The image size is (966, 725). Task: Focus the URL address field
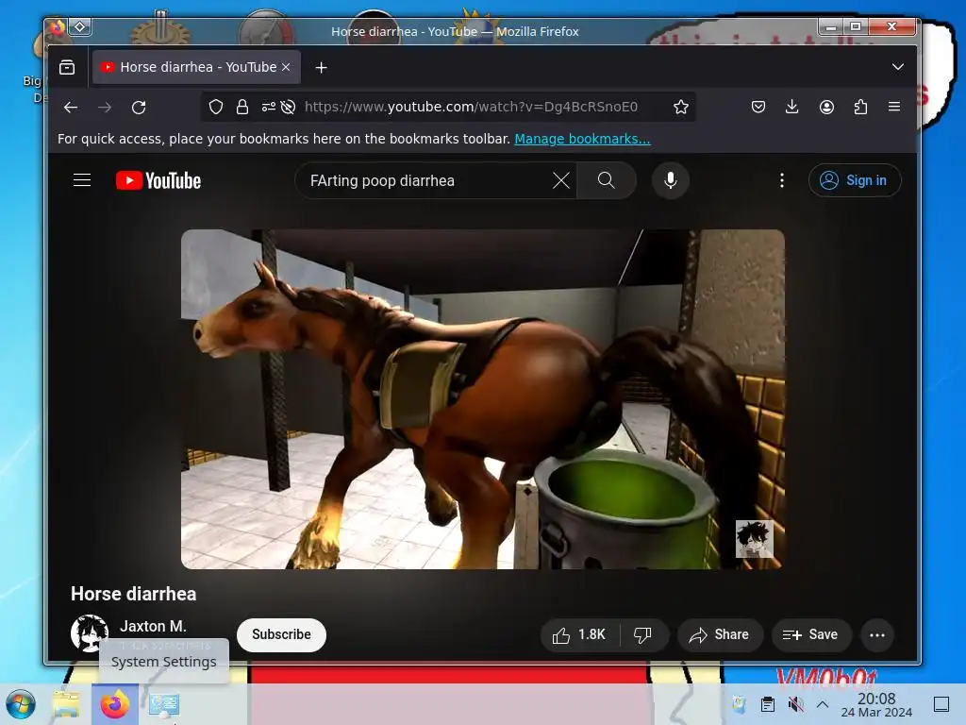pyautogui.click(x=471, y=107)
